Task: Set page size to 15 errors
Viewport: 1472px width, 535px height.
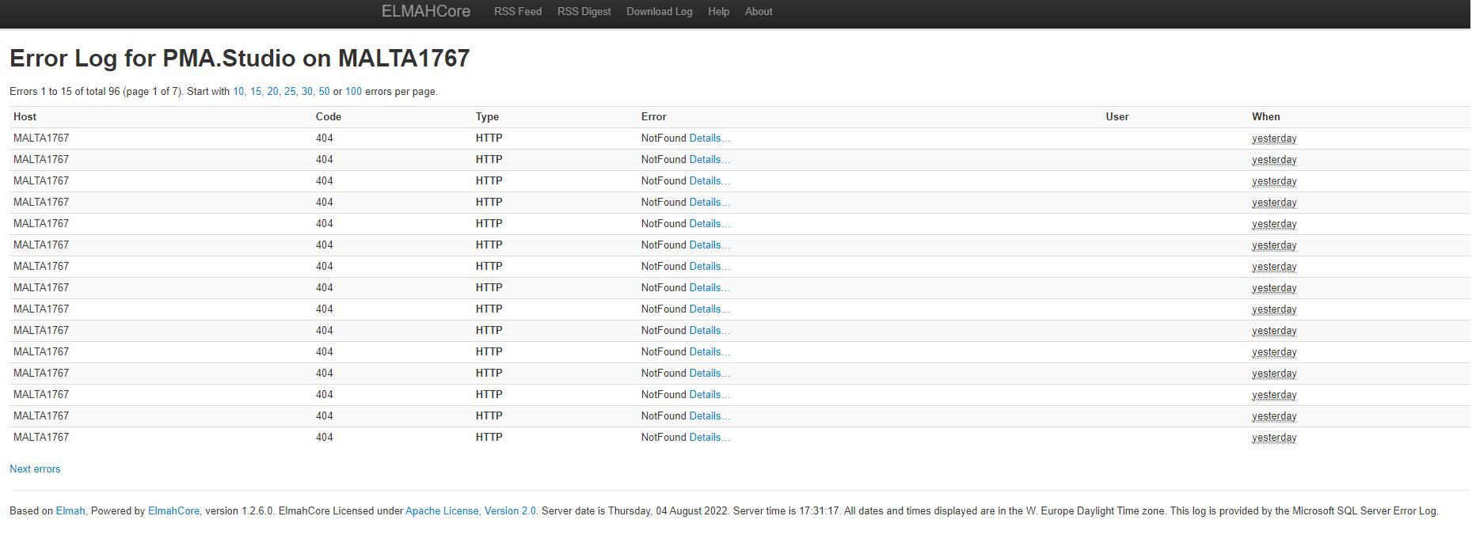Action: pos(256,92)
